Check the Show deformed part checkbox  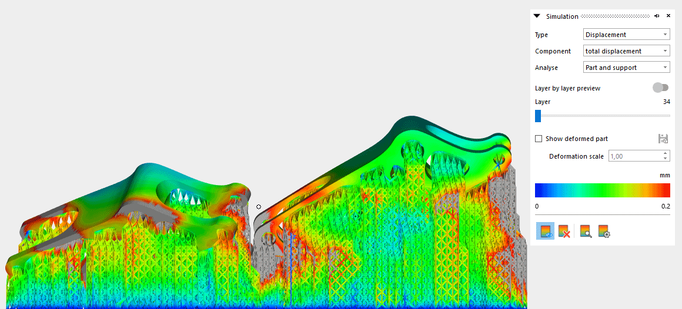point(539,139)
